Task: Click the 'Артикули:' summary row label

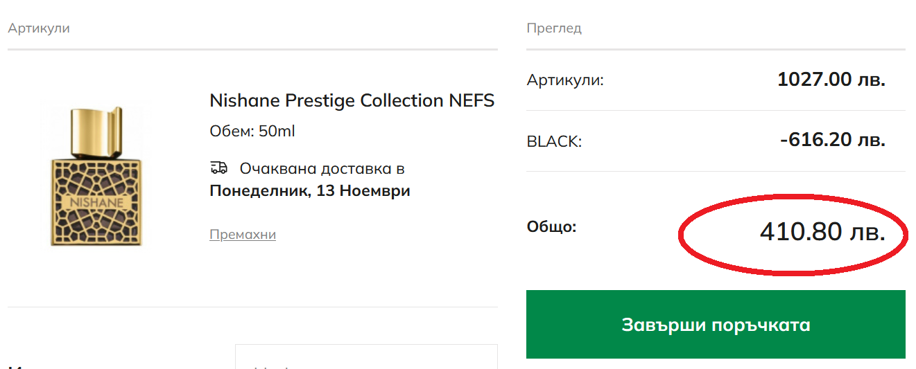Action: point(565,80)
